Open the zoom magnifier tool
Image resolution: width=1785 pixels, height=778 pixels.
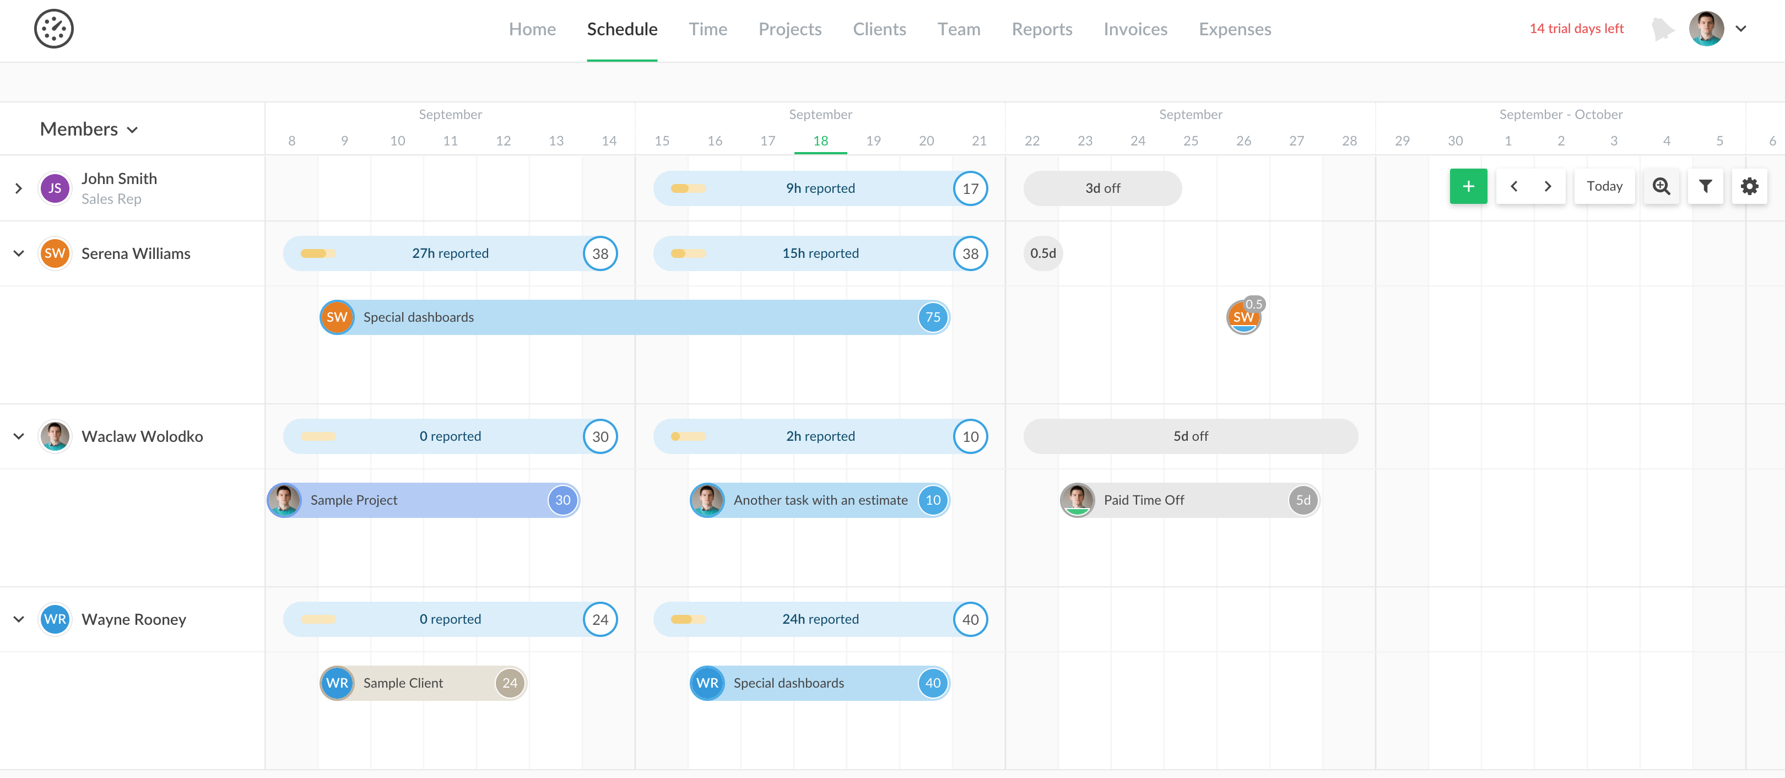click(1661, 186)
